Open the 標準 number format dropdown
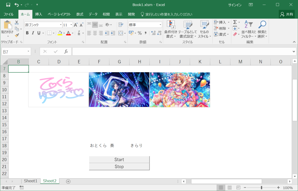This screenshot has width=298, height=191. pyautogui.click(x=160, y=25)
